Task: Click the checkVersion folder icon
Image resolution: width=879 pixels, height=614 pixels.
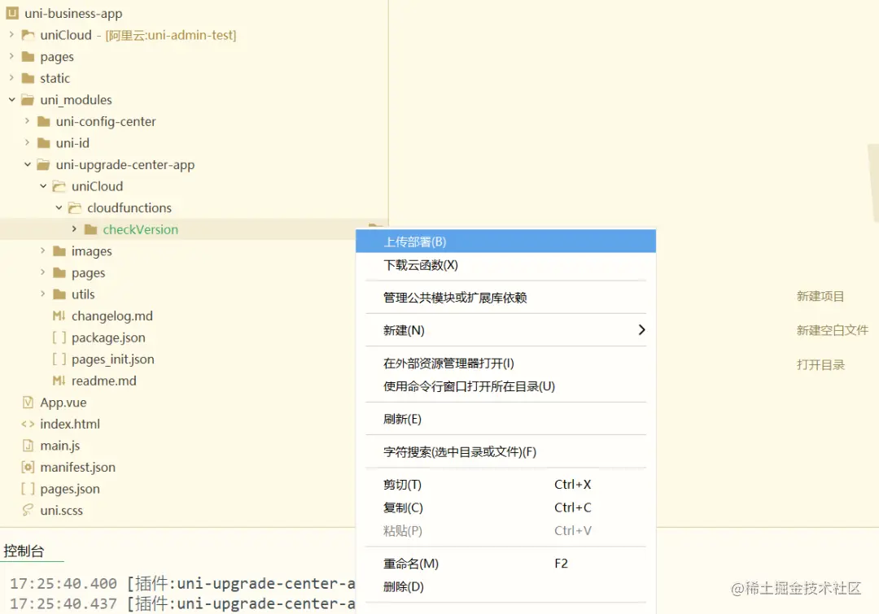Action: point(90,229)
